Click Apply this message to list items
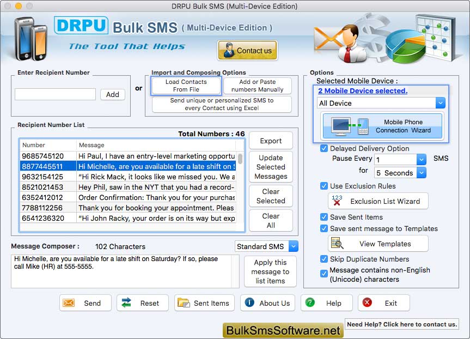Image resolution: width=470 pixels, height=339 pixels. click(270, 271)
